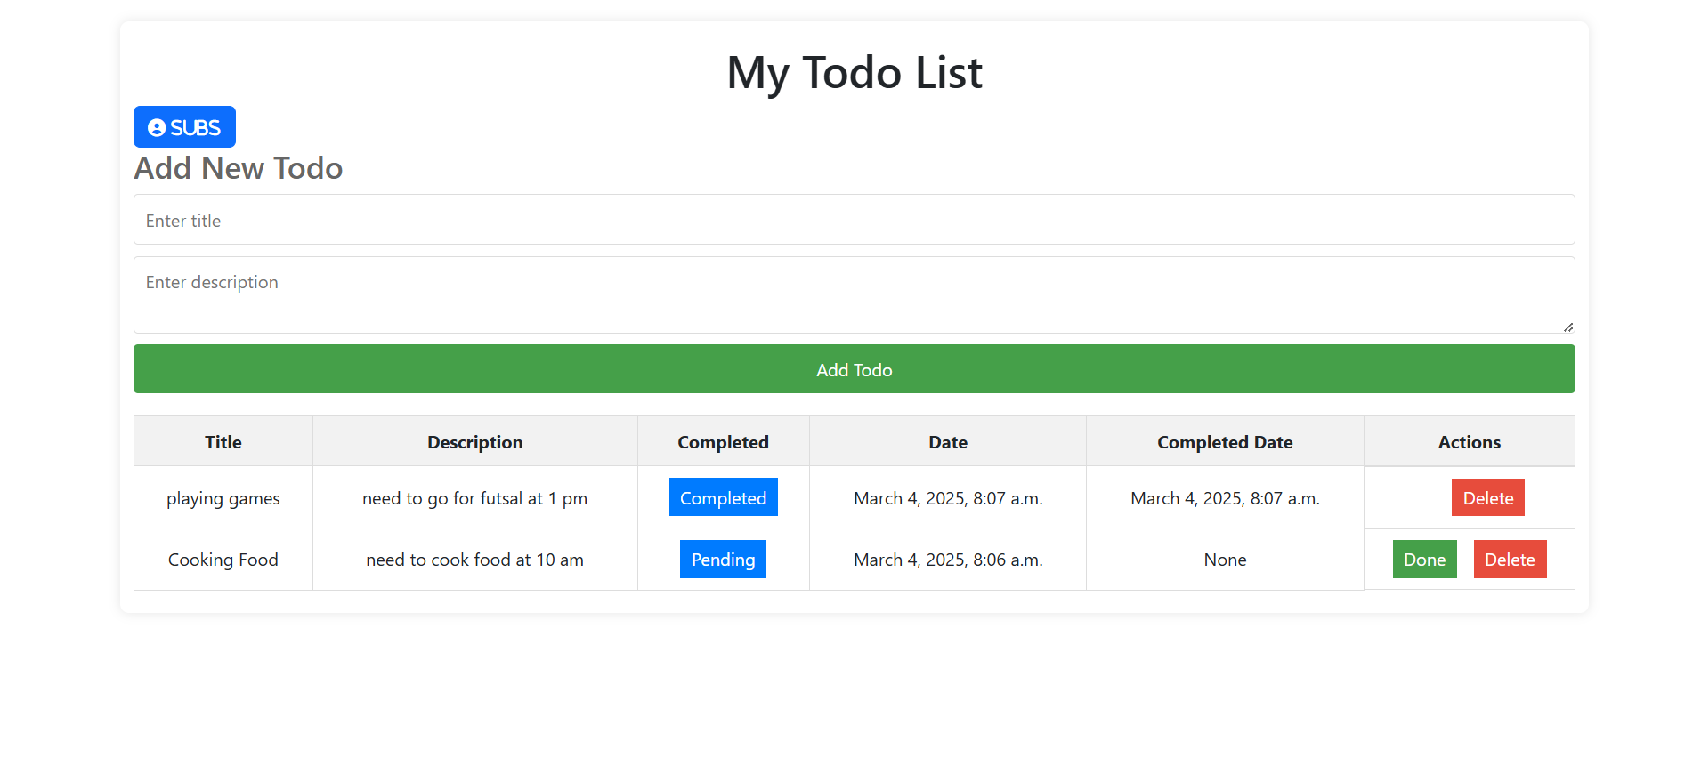Click the user profile icon beside SUBS
The height and width of the screenshot is (766, 1701).
pyautogui.click(x=157, y=128)
